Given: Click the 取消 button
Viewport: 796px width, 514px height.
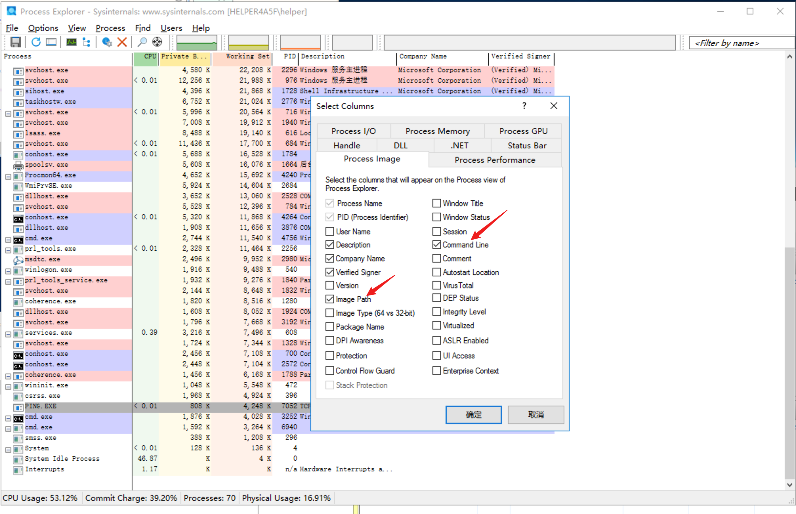Looking at the screenshot, I should [x=535, y=415].
